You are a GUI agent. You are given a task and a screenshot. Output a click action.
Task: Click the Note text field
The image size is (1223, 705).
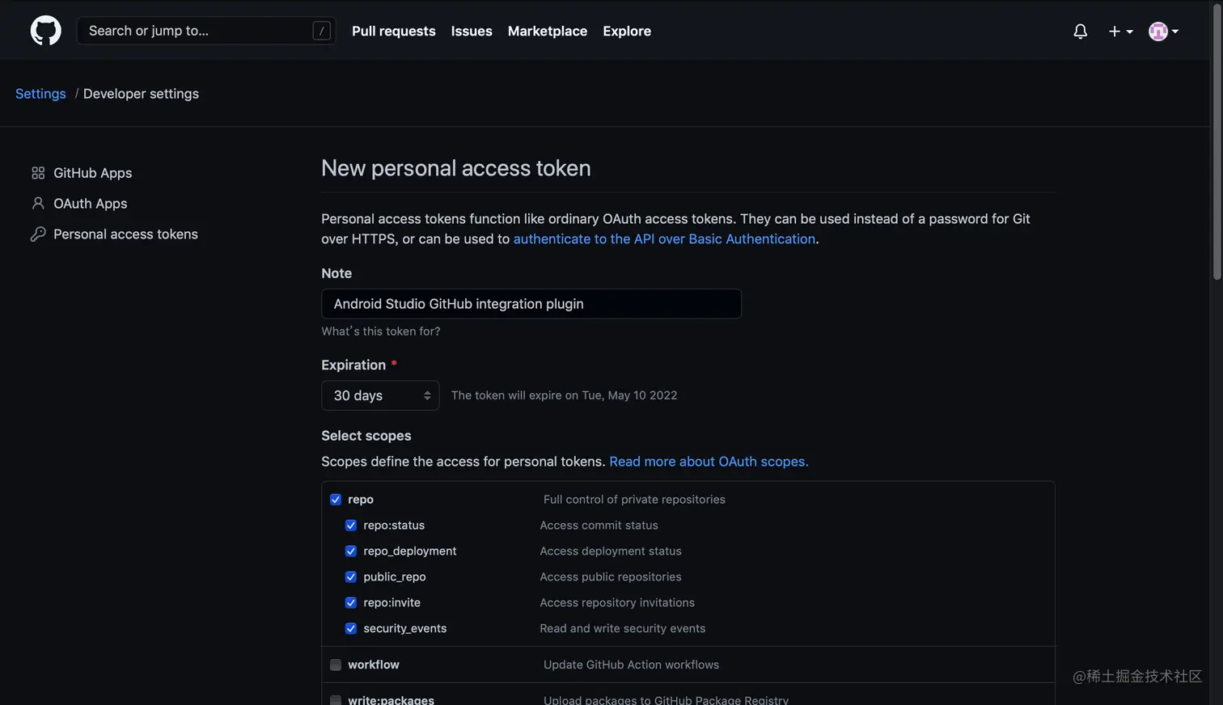[x=531, y=304]
